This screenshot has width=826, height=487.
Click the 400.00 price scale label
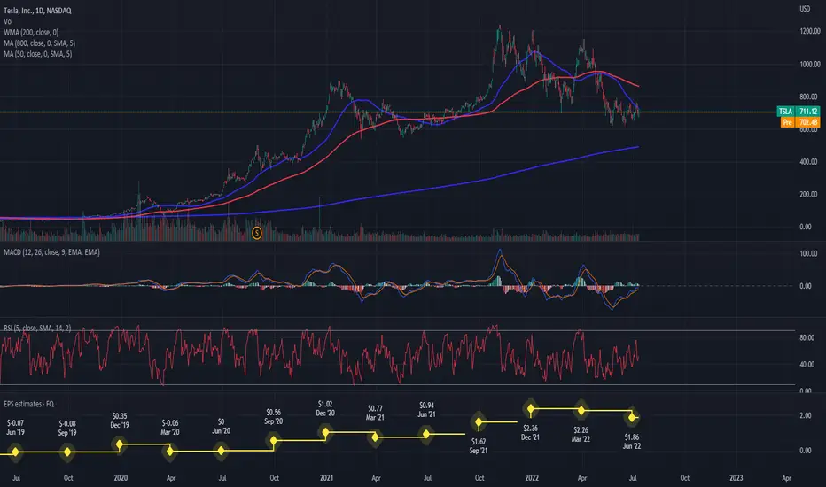[808, 162]
